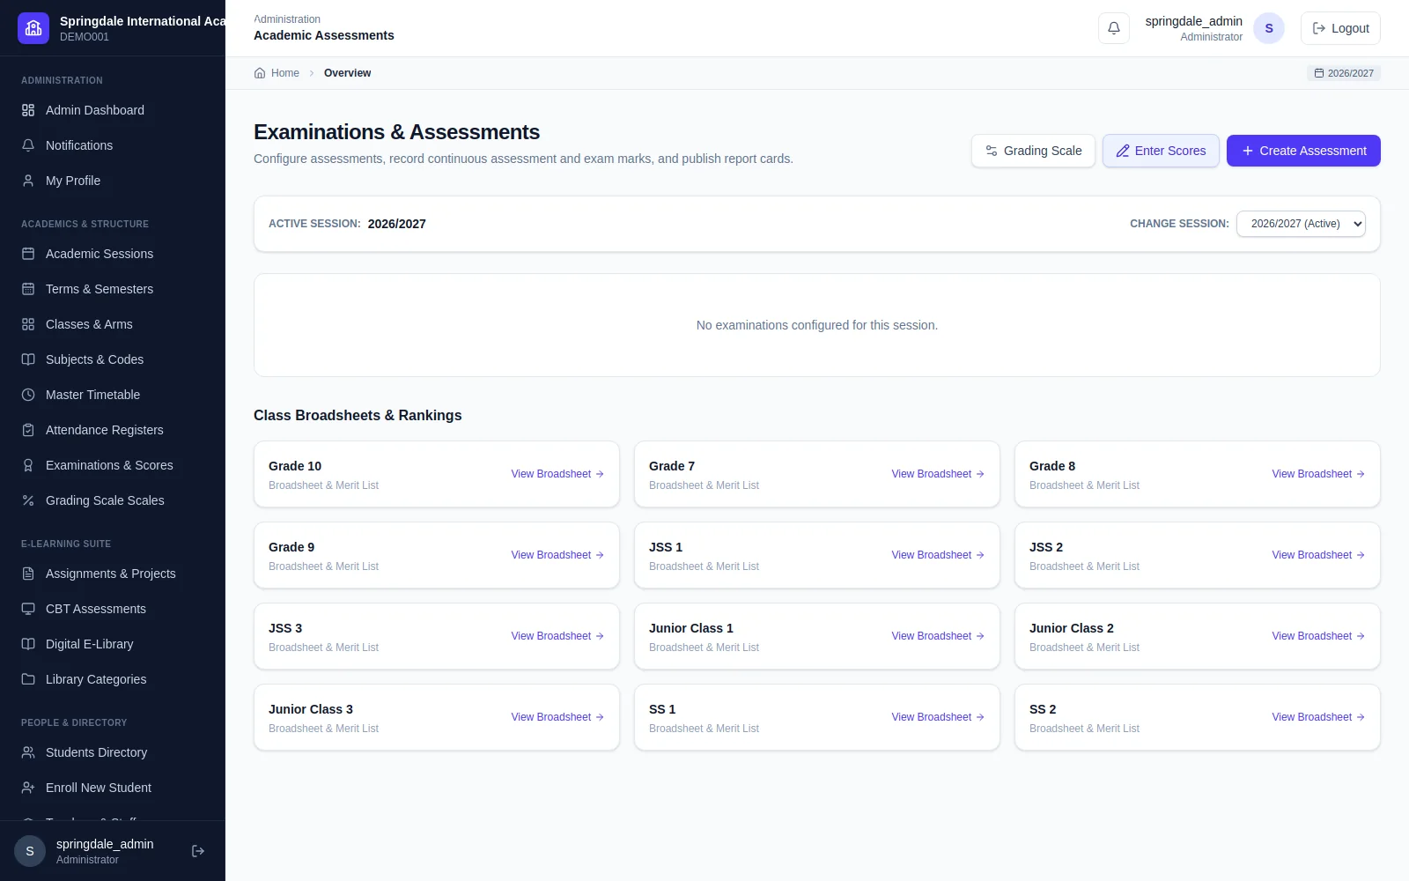Click the Home breadcrumb house icon

[260, 73]
